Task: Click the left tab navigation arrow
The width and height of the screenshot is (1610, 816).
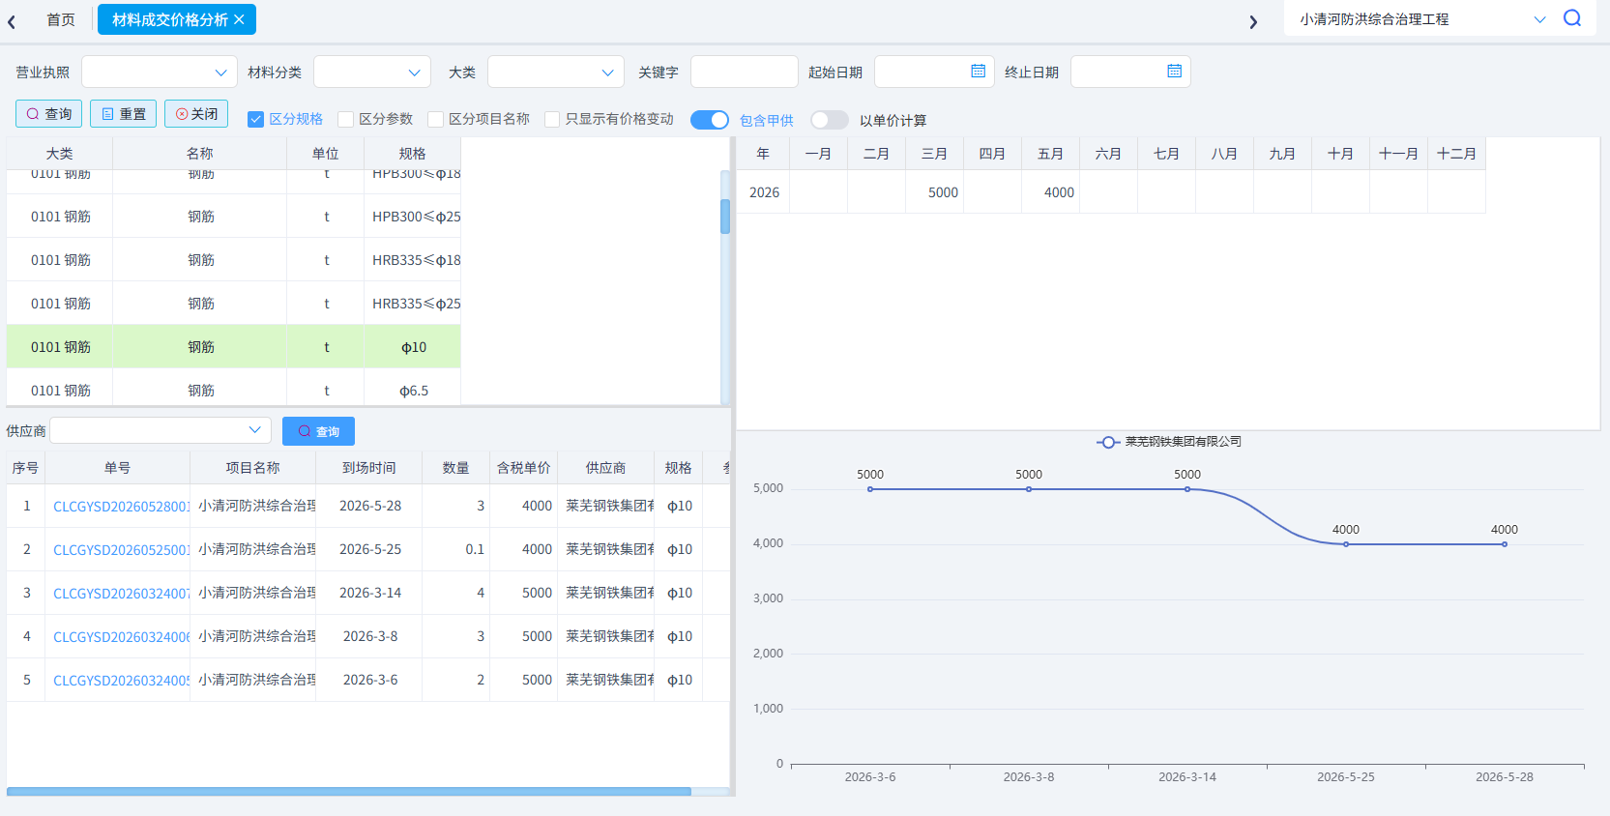Action: click(x=12, y=21)
